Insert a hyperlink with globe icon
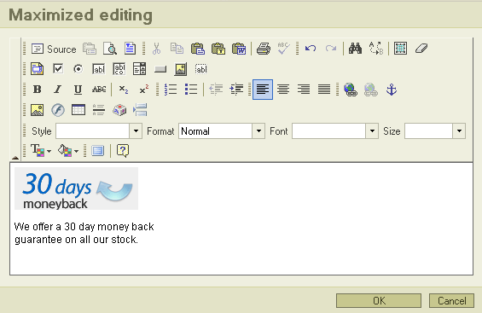 351,90
